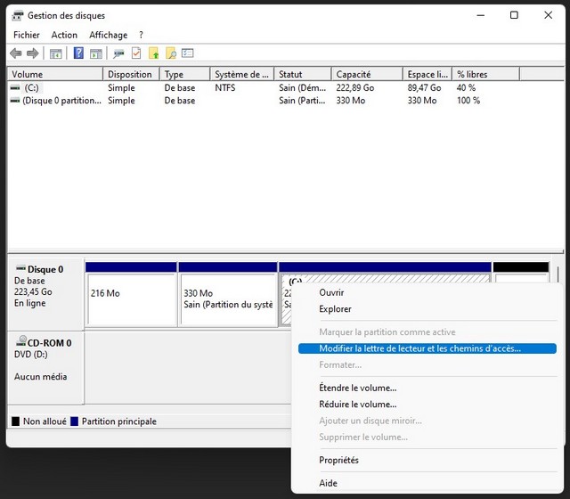
Task: Click the show/hide console tree icon
Action: click(56, 53)
